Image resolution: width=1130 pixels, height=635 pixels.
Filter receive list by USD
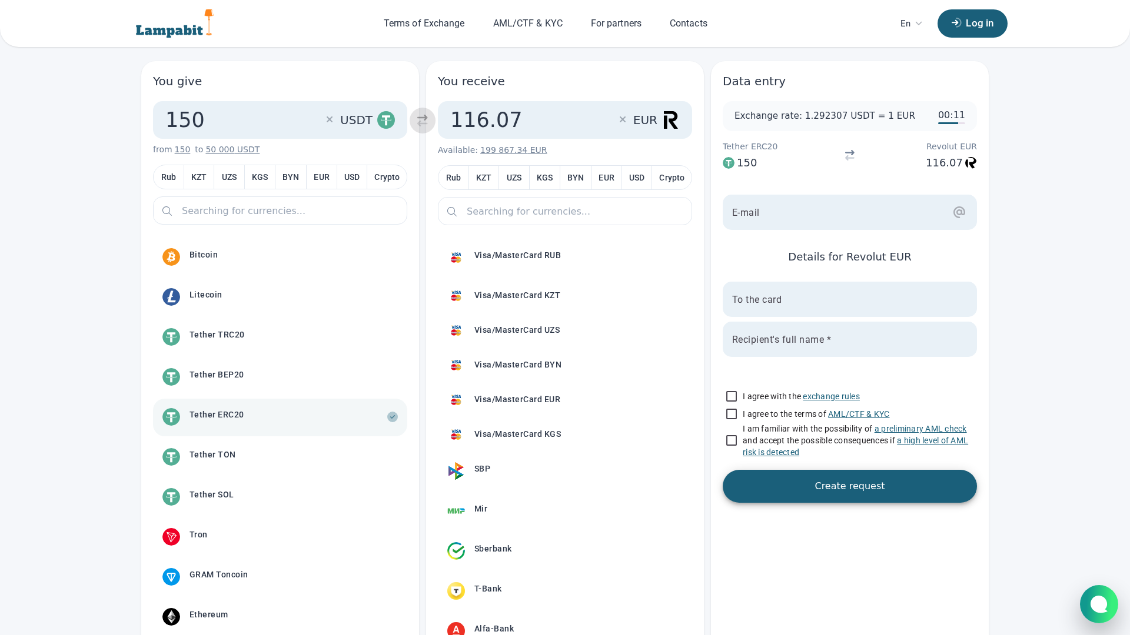[637, 178]
